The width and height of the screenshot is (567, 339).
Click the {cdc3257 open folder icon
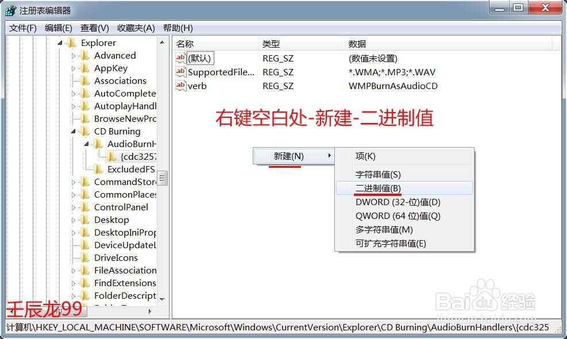[x=111, y=157]
